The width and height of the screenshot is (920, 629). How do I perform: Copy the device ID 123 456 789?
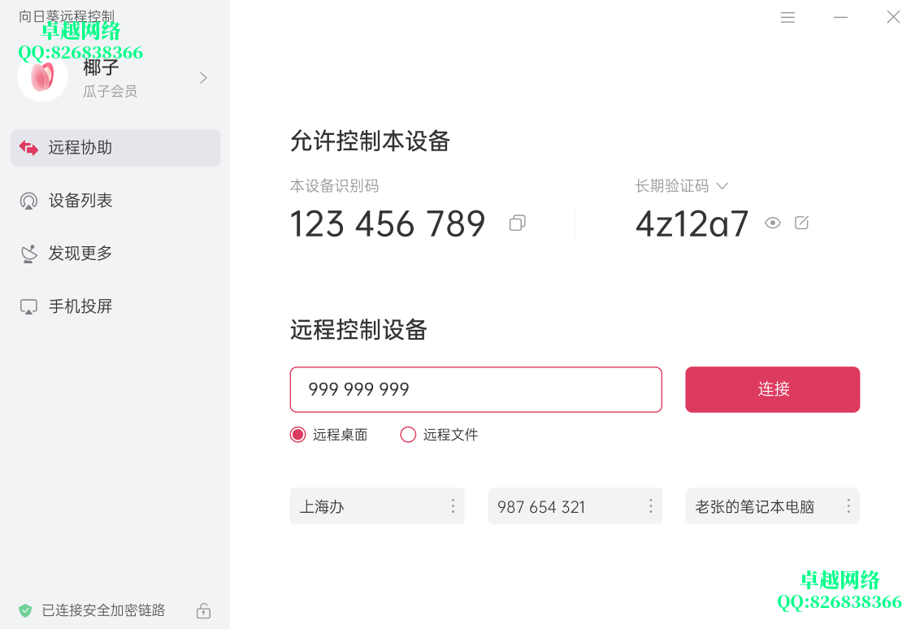click(517, 223)
